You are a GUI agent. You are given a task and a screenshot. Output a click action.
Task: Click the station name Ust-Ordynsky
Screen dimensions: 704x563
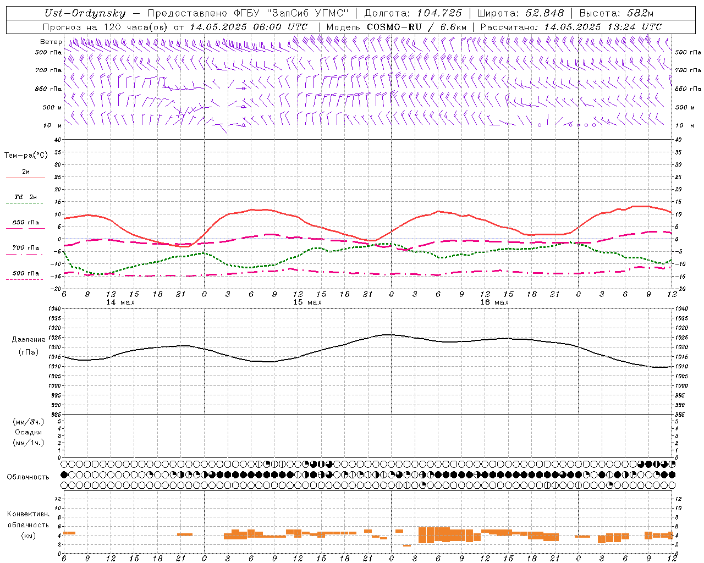coord(85,13)
